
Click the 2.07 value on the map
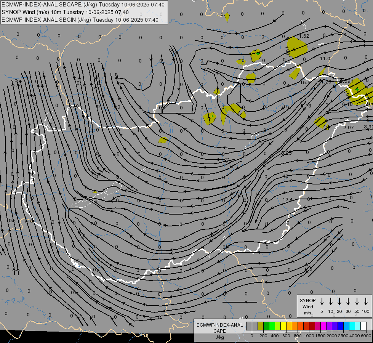coord(349,128)
